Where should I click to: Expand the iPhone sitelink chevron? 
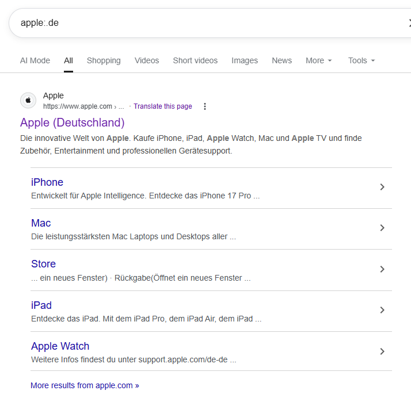[382, 187]
